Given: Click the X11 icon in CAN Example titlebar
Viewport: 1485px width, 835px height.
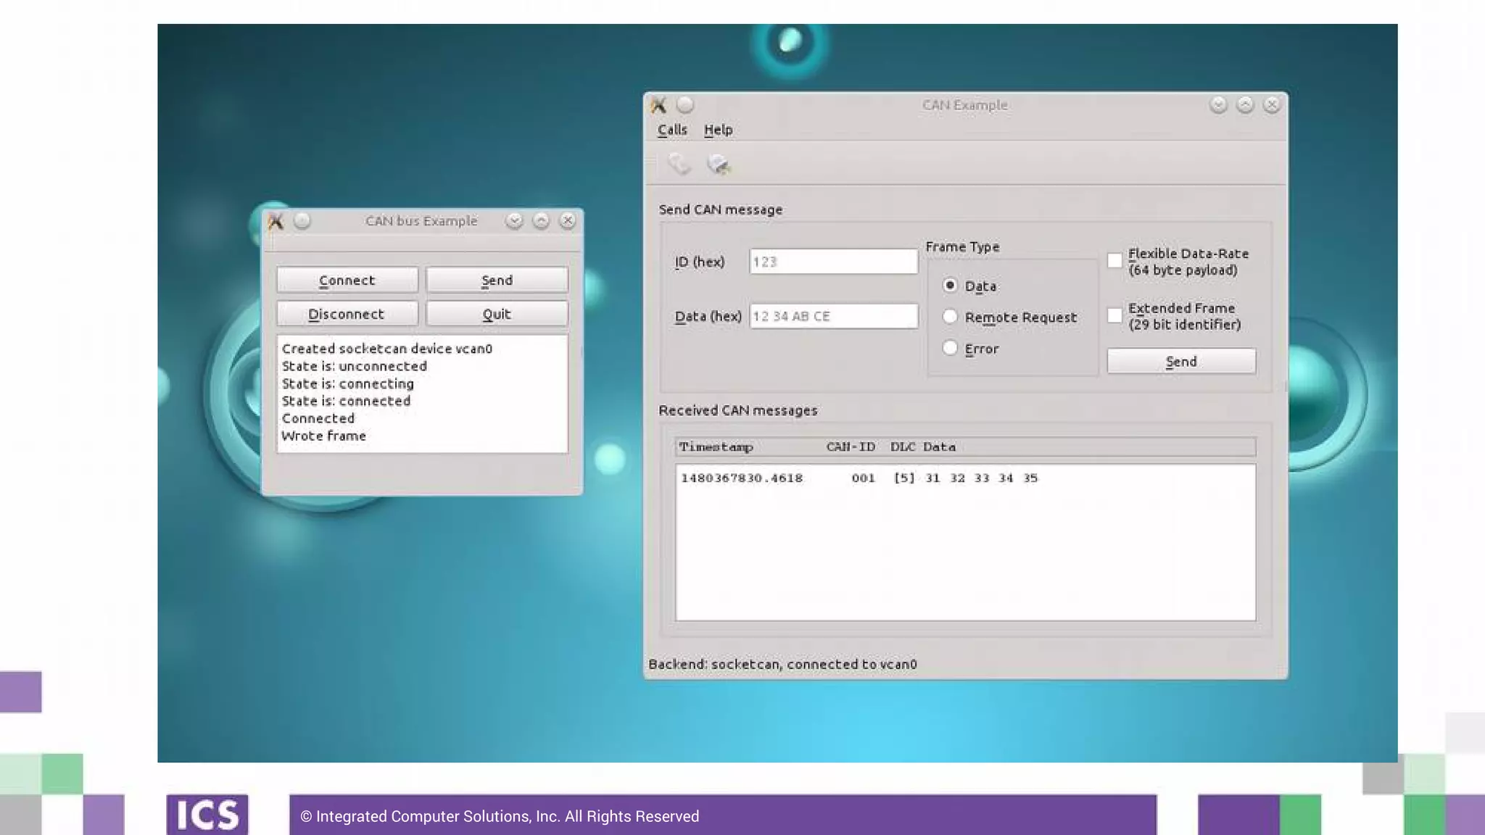Looking at the screenshot, I should click(658, 105).
